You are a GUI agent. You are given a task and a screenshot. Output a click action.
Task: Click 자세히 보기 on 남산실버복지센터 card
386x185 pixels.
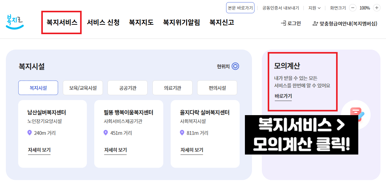click(x=39, y=150)
